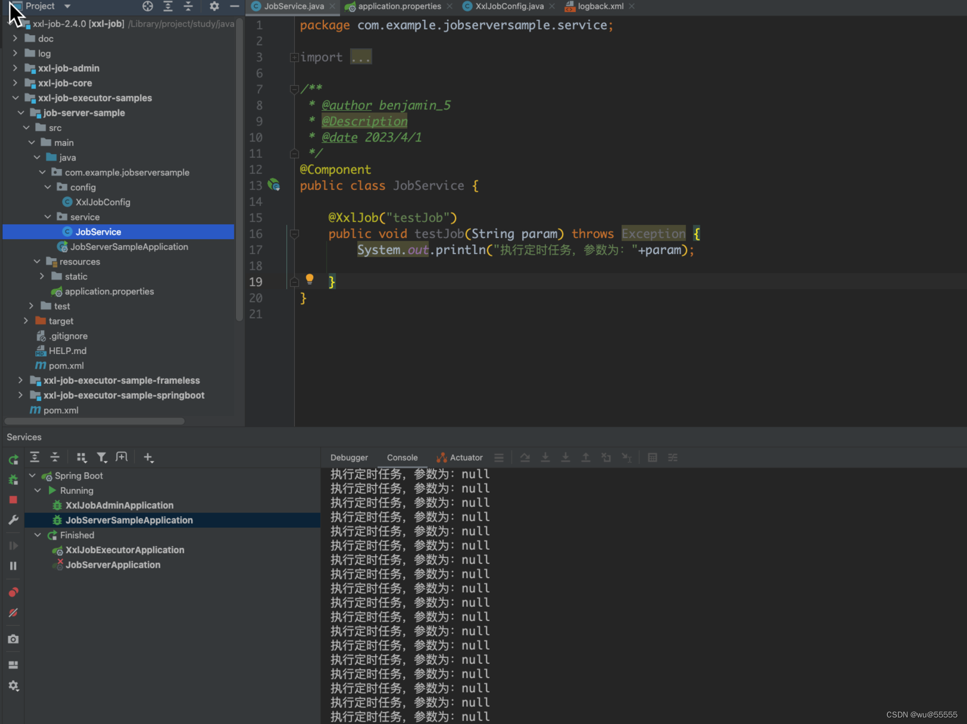Open Project view dropdown arrow
This screenshot has width=967, height=724.
(67, 6)
